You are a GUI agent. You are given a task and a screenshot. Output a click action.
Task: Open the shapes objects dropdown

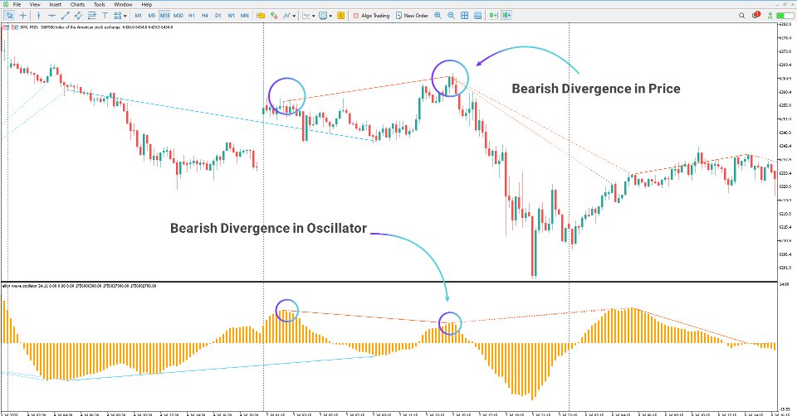120,16
